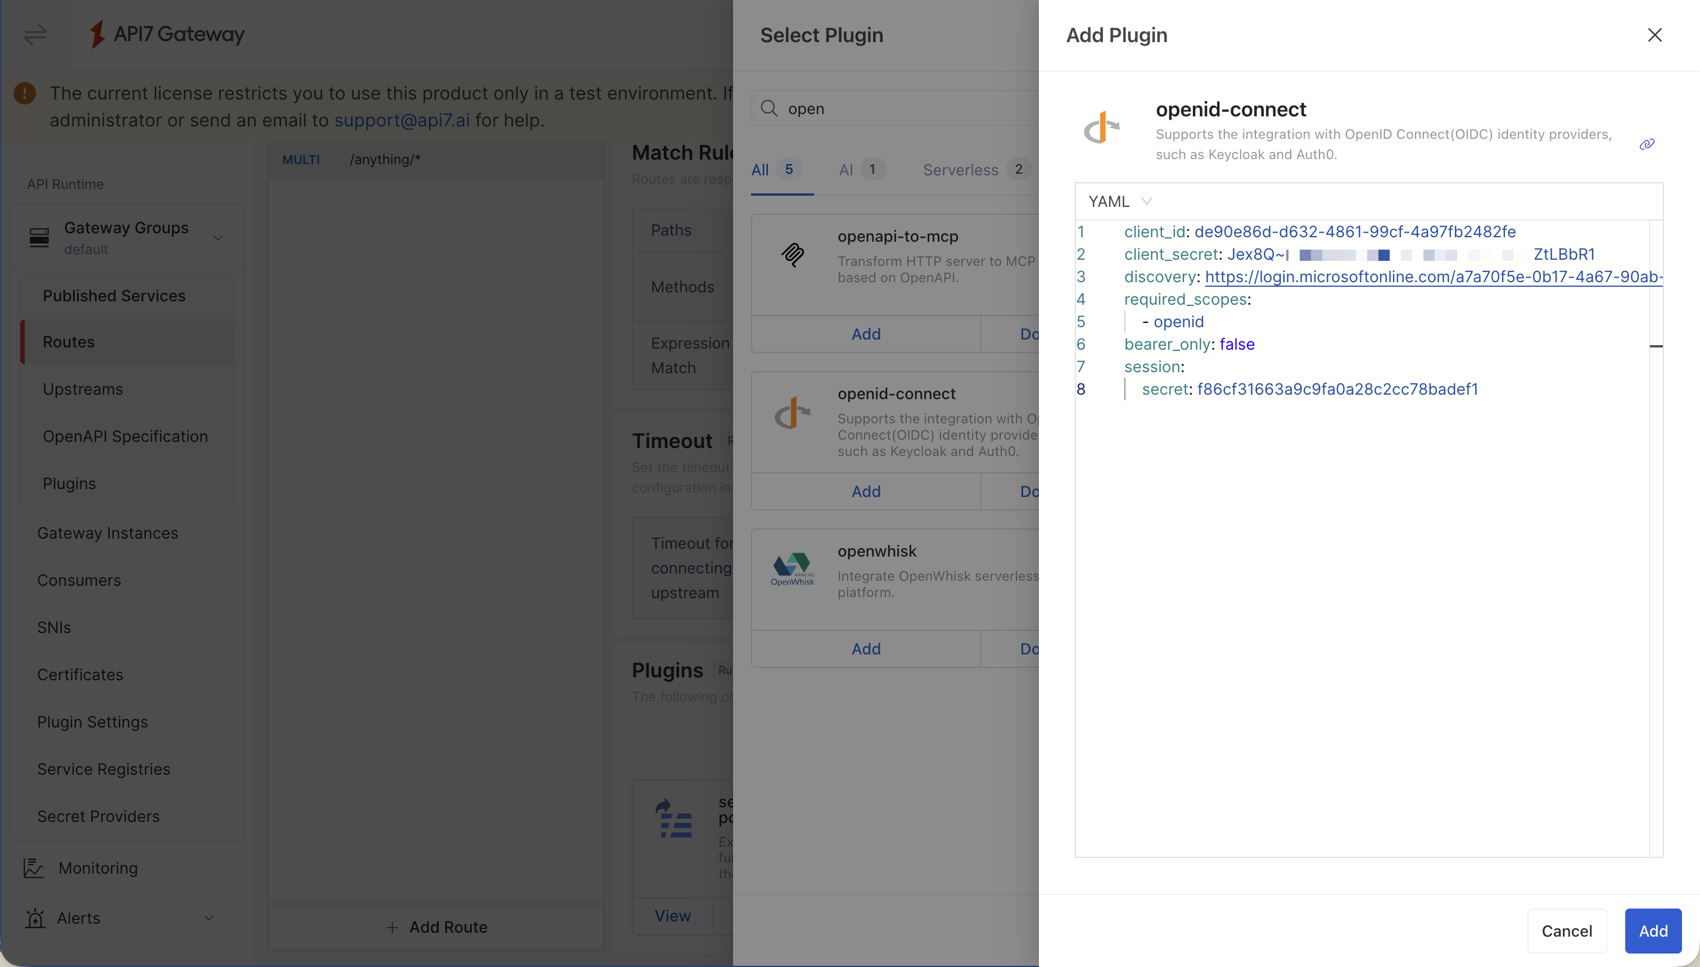Click the Gateway Groups icon
The height and width of the screenshot is (967, 1700).
click(40, 237)
